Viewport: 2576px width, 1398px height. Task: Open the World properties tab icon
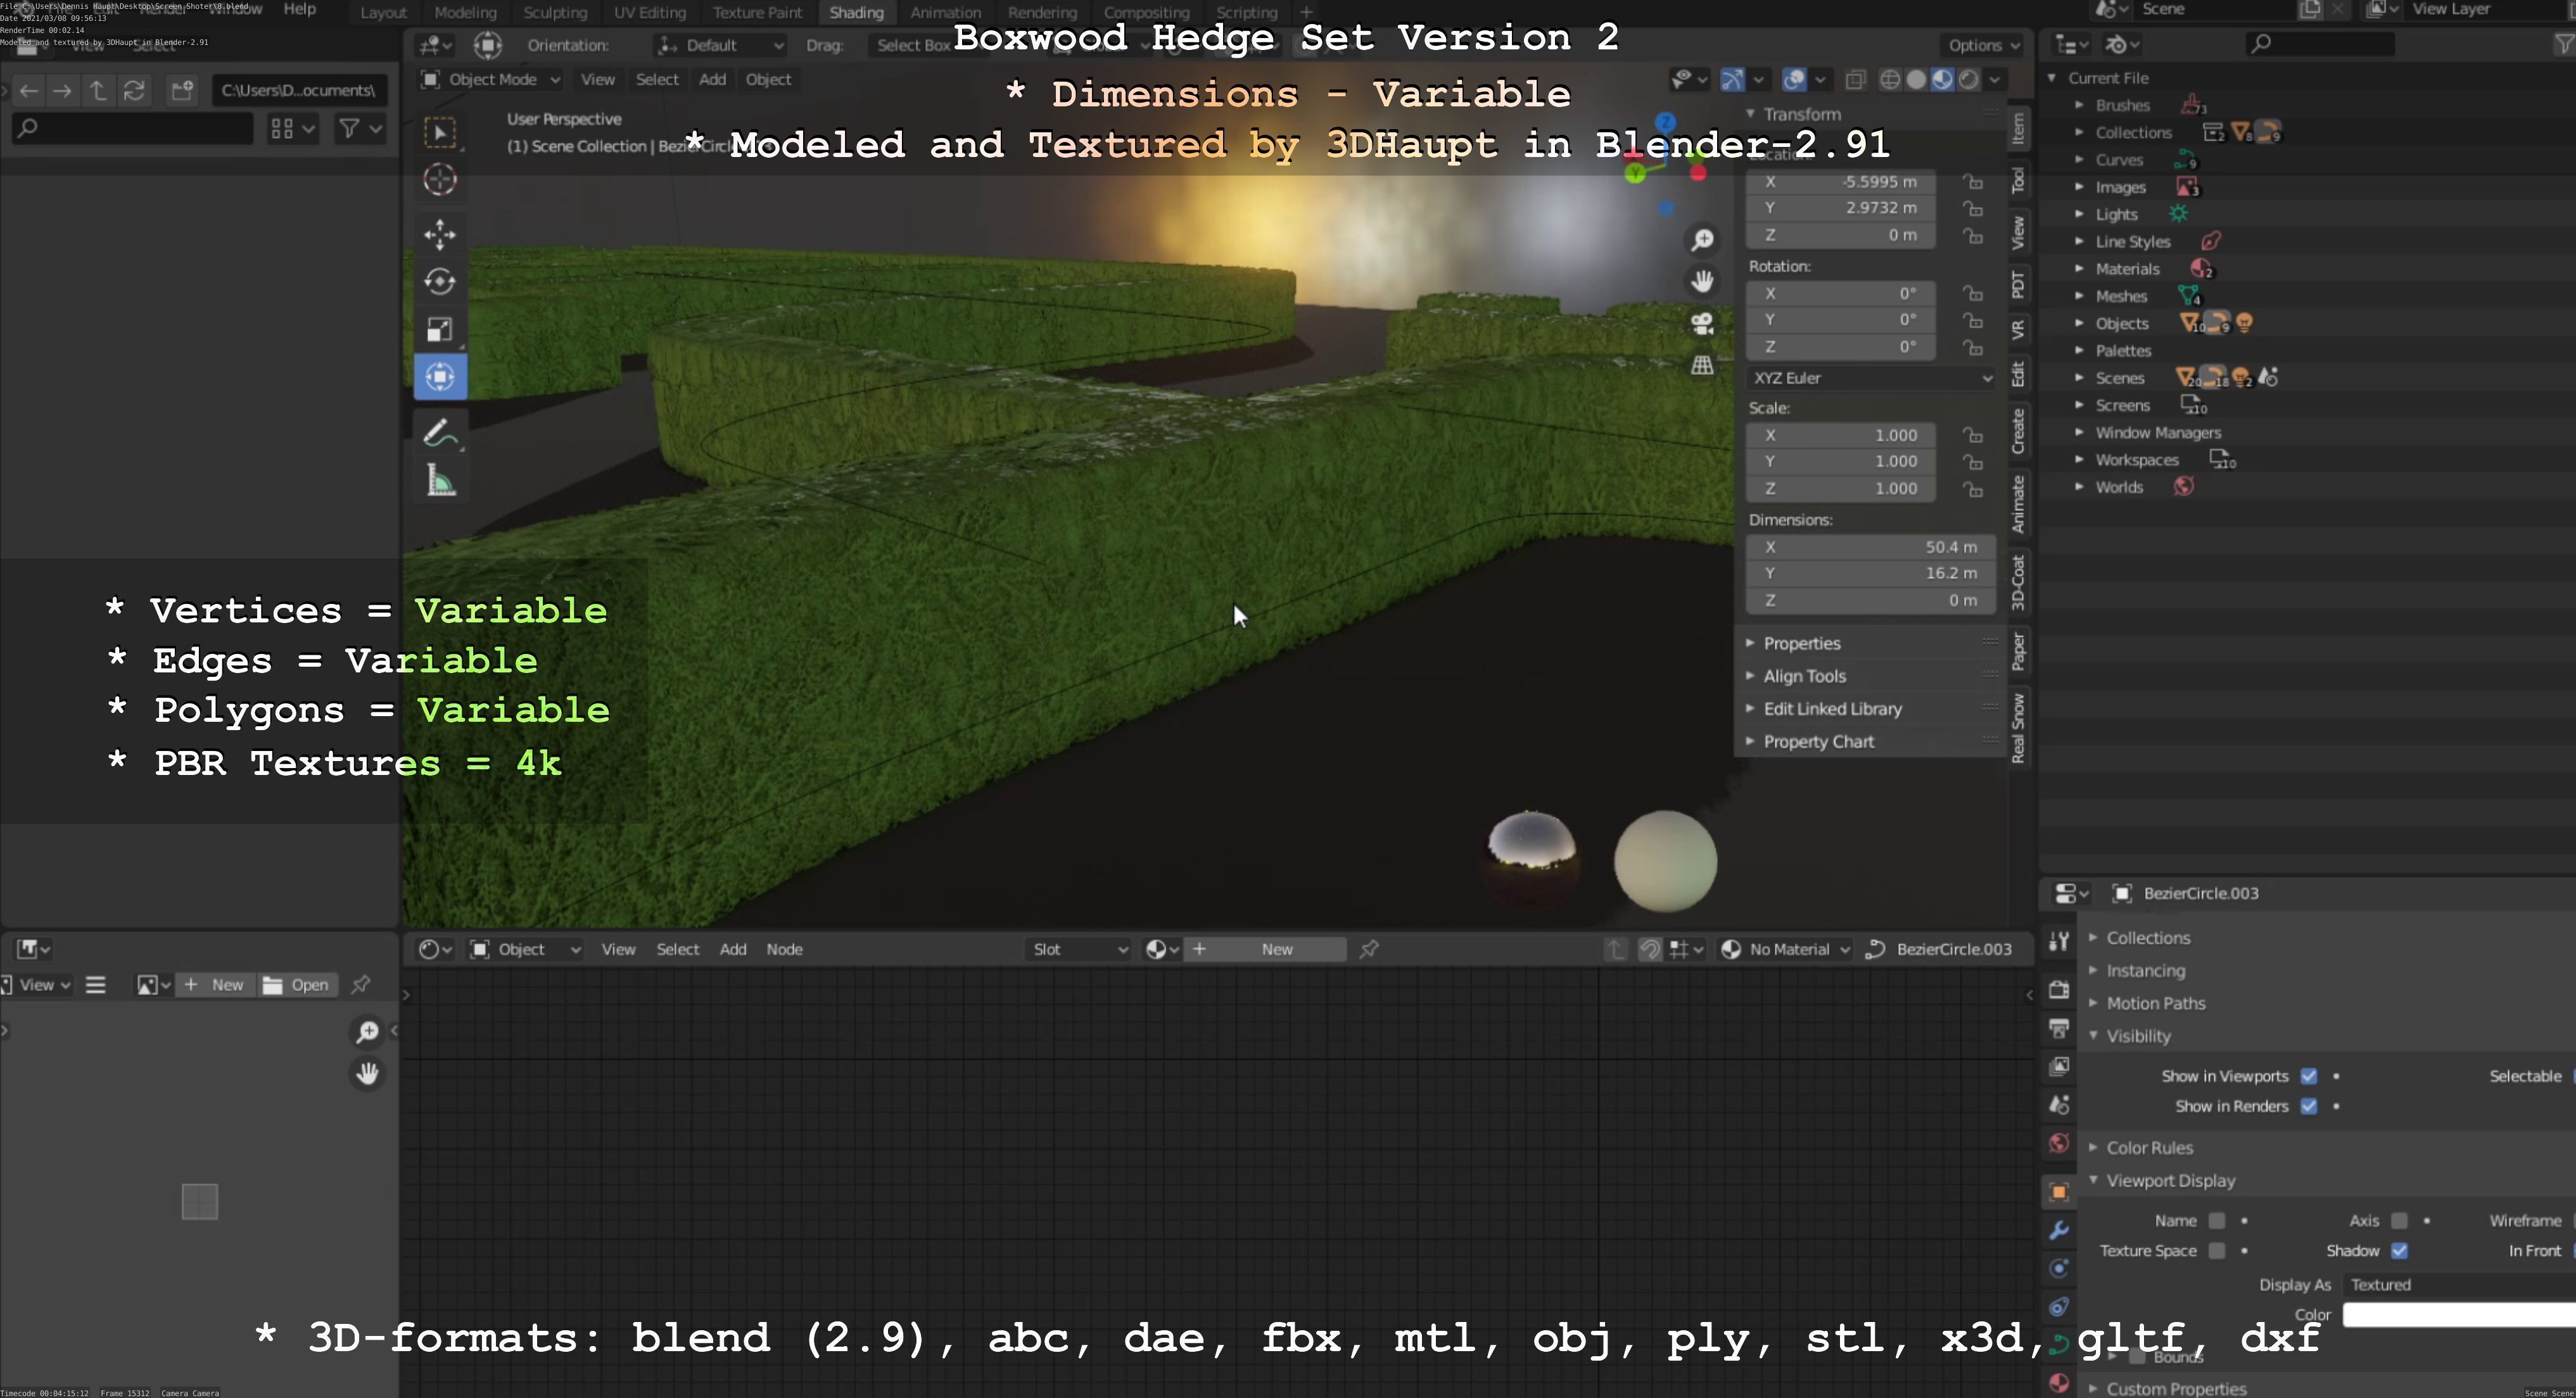[x=2059, y=1143]
